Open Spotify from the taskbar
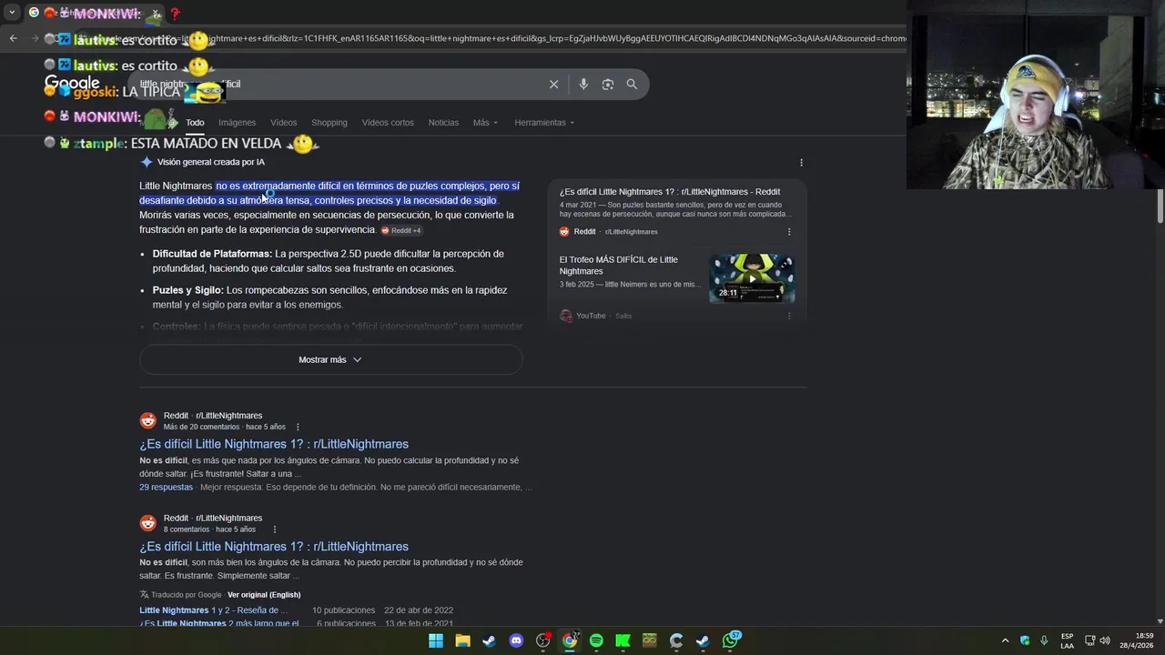This screenshot has height=655, width=1165. [596, 640]
